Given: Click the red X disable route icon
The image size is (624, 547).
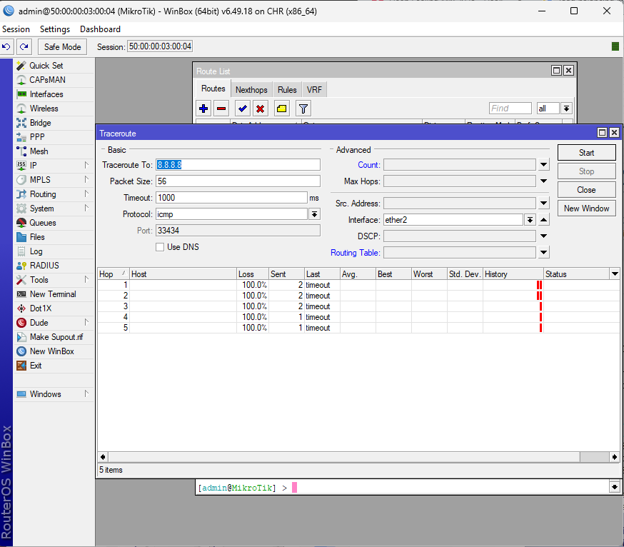Looking at the screenshot, I should (261, 109).
